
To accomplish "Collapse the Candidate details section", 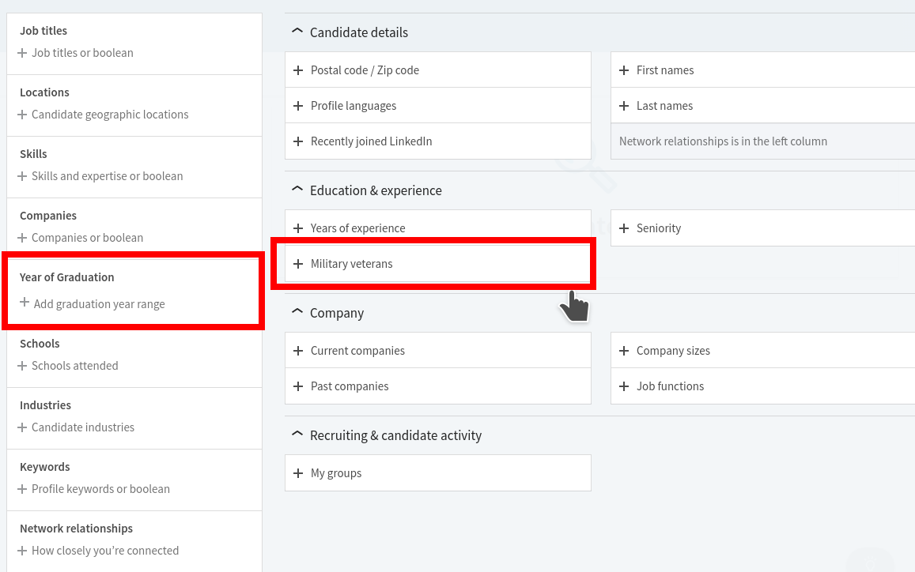I will pyautogui.click(x=297, y=32).
